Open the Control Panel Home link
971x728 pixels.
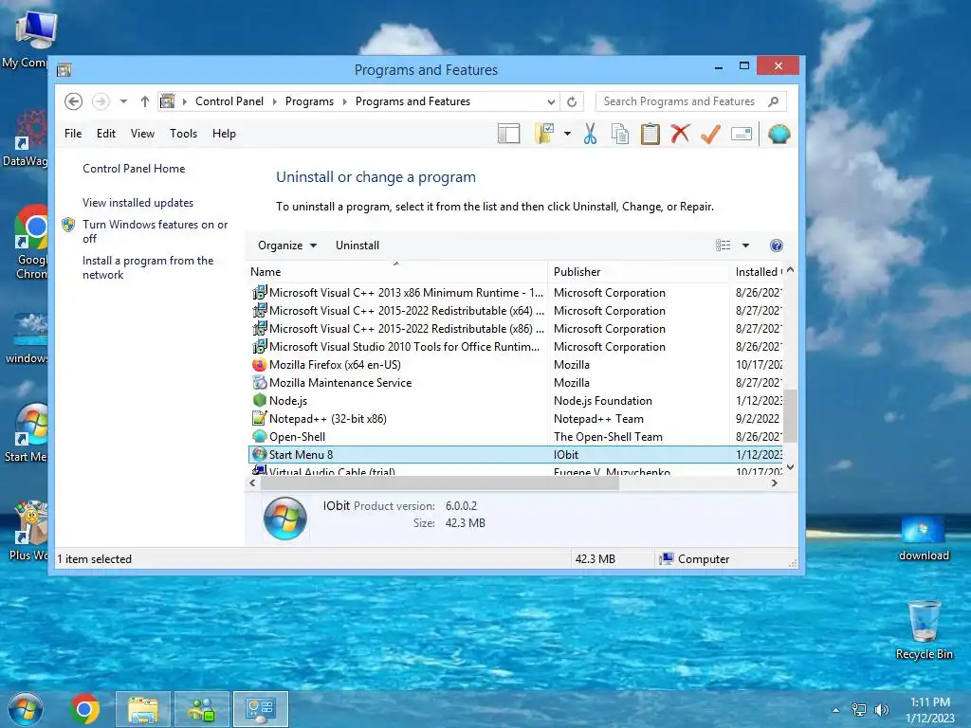(x=134, y=169)
